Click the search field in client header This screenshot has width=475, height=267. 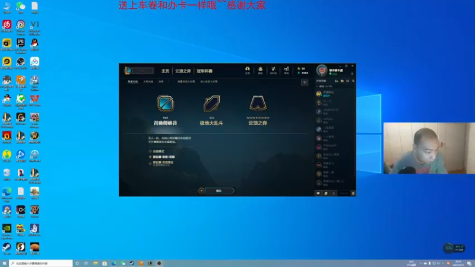coord(142,71)
